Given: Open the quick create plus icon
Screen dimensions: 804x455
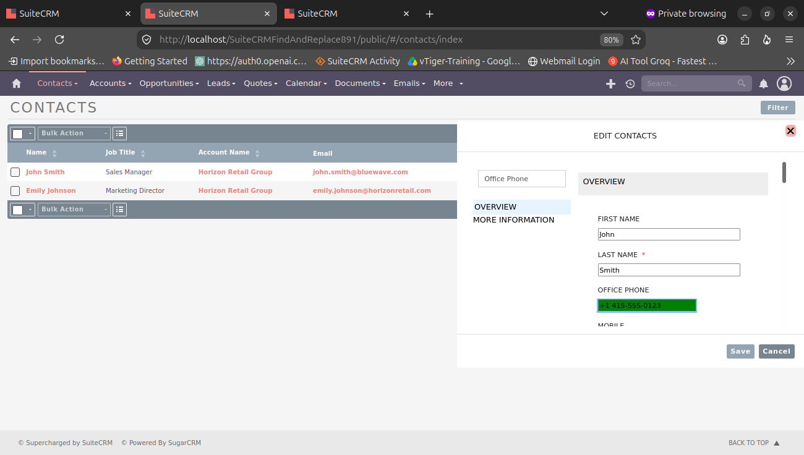Looking at the screenshot, I should click(x=610, y=83).
